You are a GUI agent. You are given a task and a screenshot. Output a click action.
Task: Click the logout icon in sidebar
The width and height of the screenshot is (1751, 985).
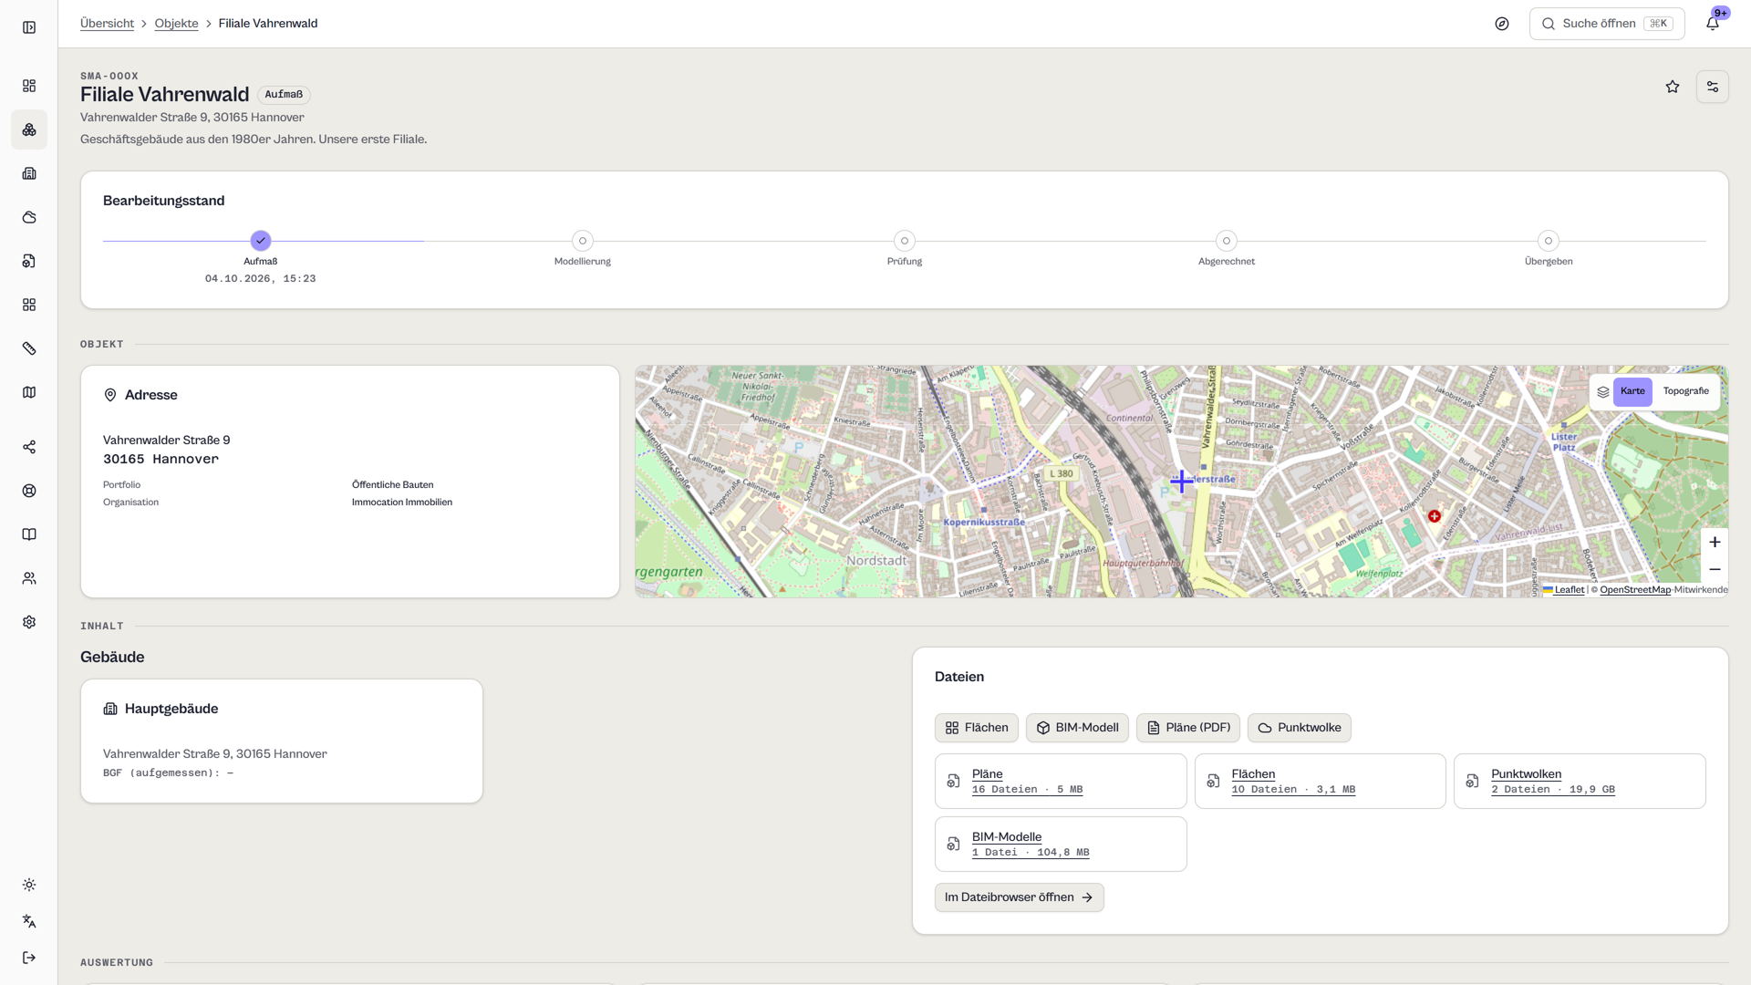[29, 958]
